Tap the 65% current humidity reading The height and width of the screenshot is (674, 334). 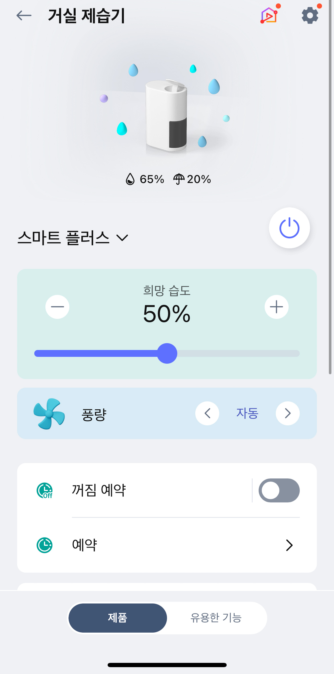(145, 179)
